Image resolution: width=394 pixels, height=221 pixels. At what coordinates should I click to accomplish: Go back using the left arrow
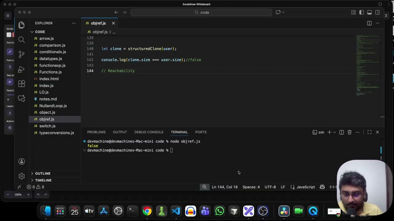pyautogui.click(x=116, y=12)
